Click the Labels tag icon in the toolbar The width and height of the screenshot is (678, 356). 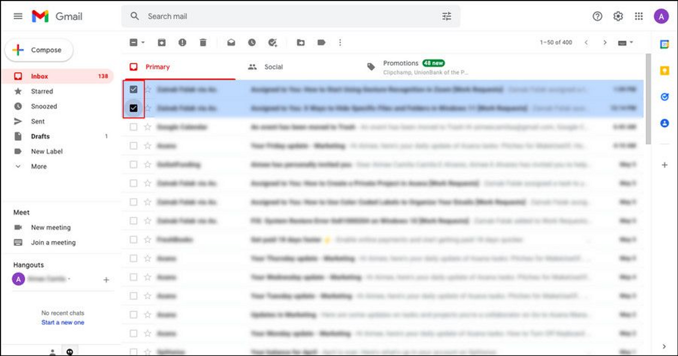point(321,43)
